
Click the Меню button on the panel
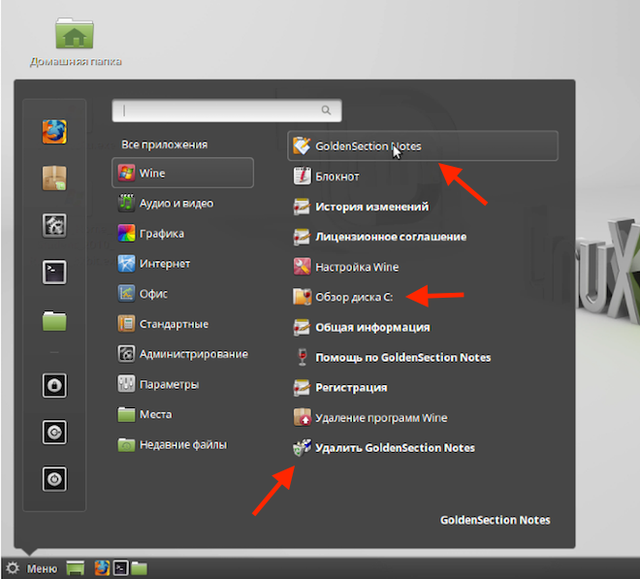click(32, 568)
